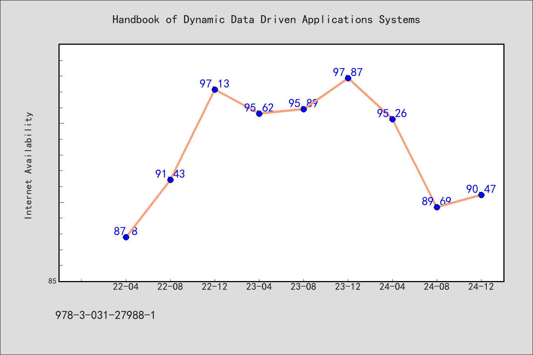533x355 pixels.
Task: Click the data point labeled 90.47
Action: (x=481, y=195)
